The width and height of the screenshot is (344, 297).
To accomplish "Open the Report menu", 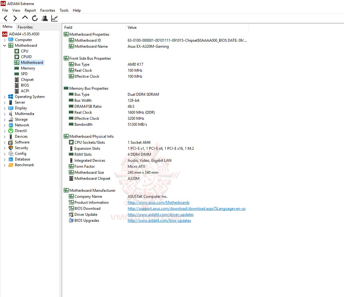I will click(x=30, y=10).
